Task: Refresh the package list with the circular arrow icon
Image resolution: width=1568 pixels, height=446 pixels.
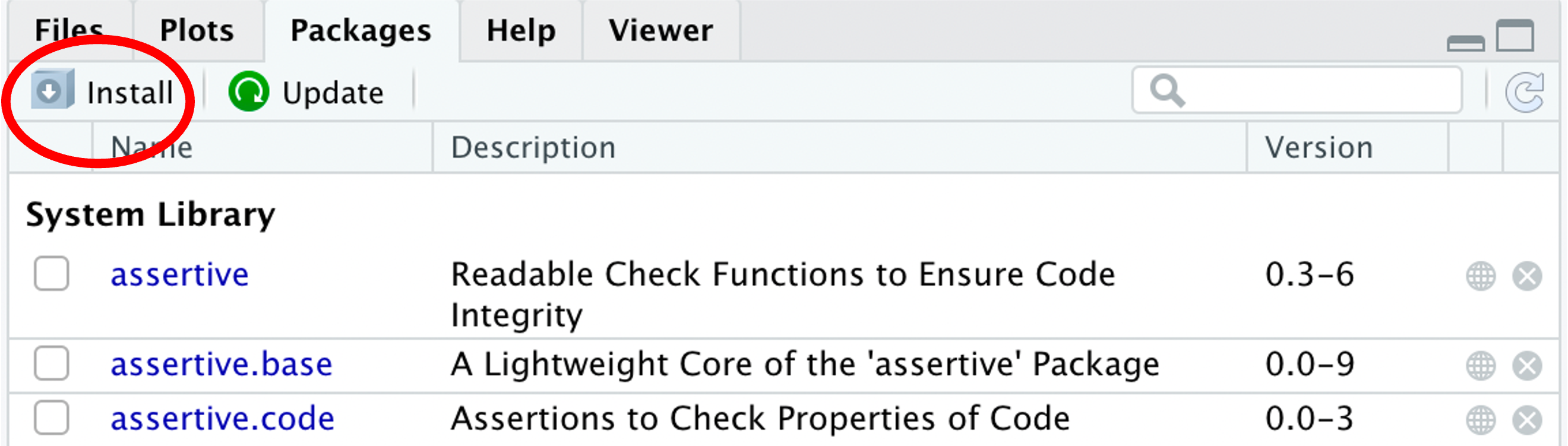Action: pyautogui.click(x=1524, y=92)
